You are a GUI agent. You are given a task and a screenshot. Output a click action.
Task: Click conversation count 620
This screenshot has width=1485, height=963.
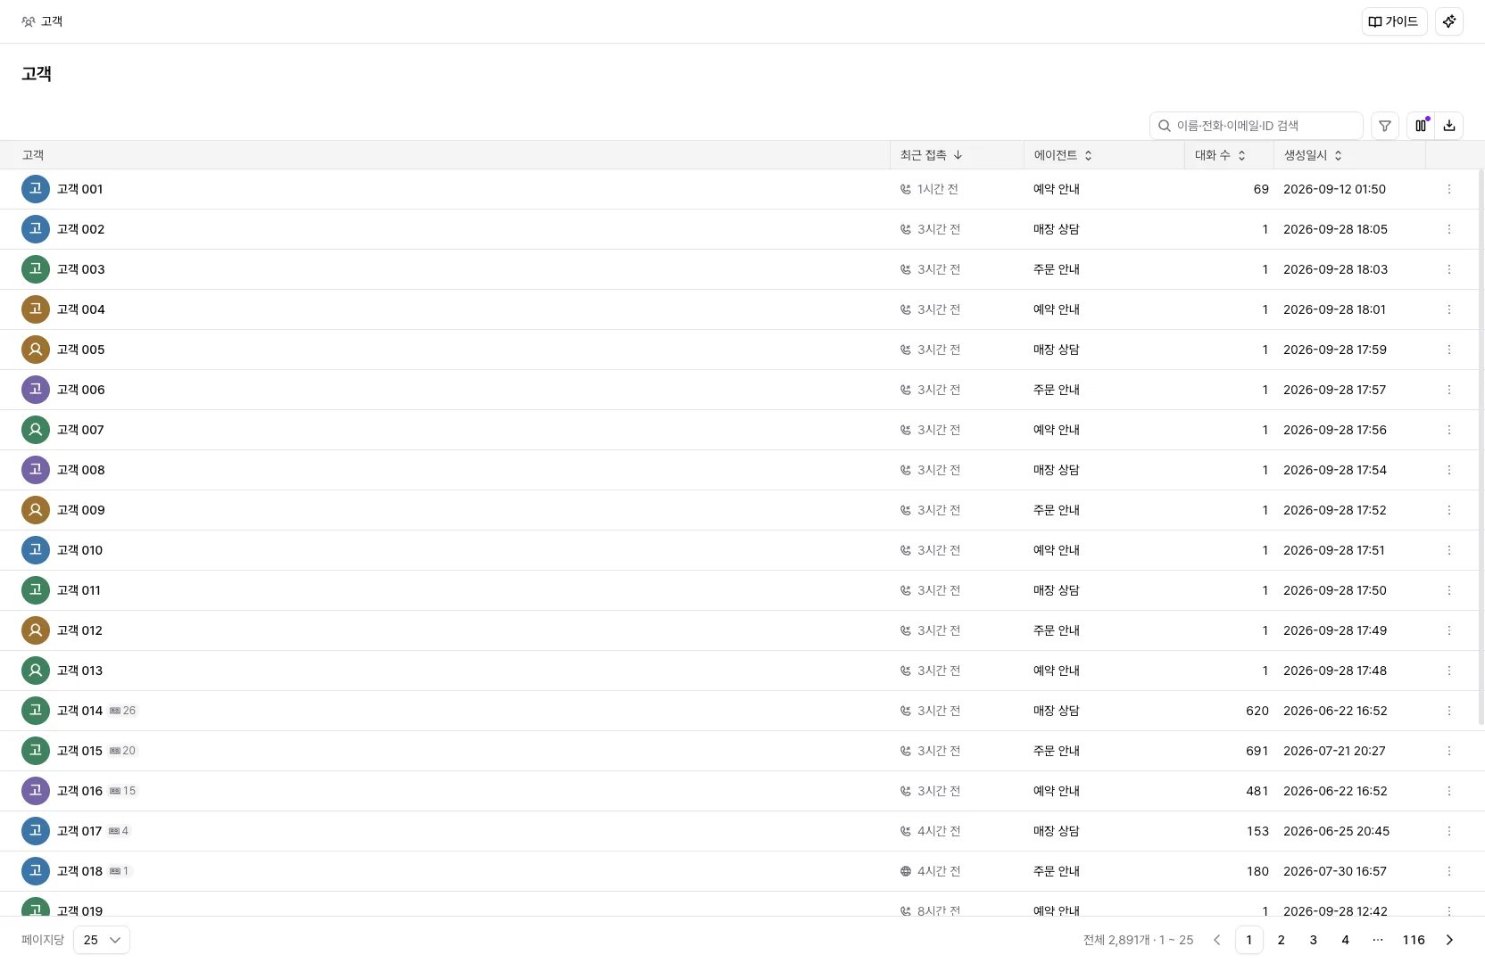[1257, 711]
